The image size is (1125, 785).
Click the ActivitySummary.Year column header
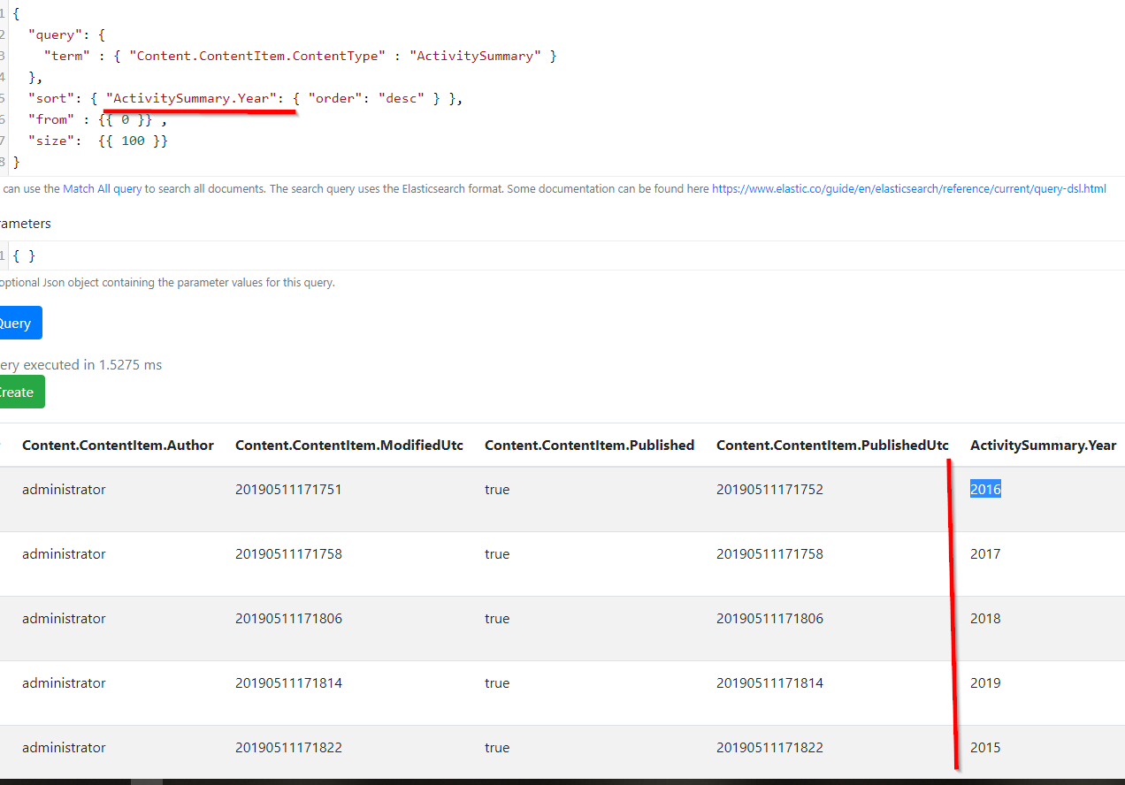(1042, 445)
